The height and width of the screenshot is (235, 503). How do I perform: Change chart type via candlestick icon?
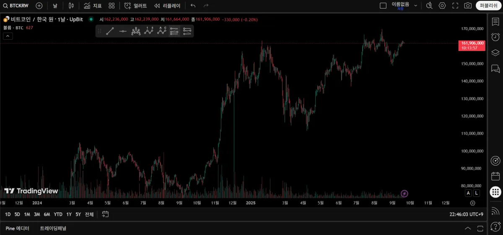[71, 6]
